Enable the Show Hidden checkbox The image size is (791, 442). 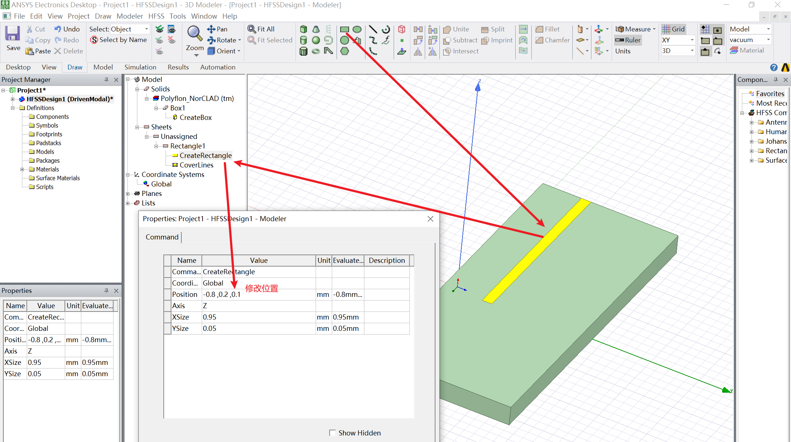point(333,433)
